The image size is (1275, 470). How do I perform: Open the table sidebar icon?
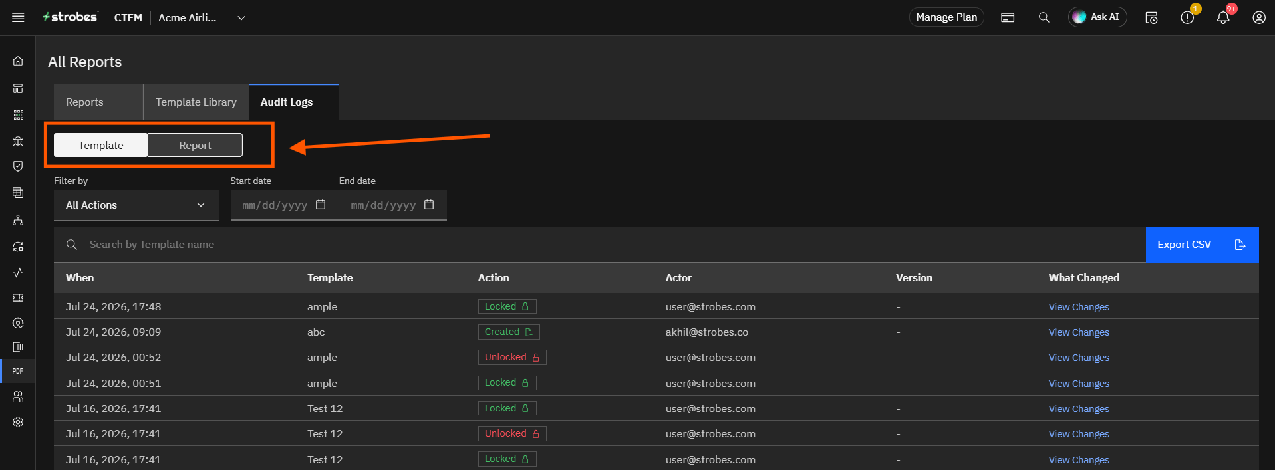click(18, 193)
